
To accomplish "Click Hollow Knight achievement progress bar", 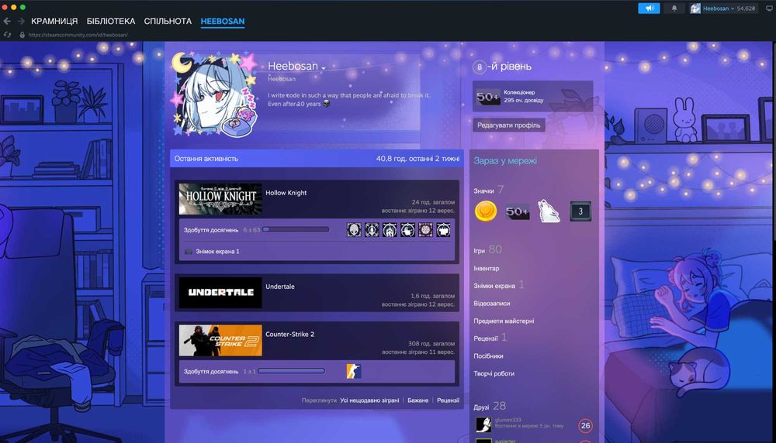I will pos(296,230).
